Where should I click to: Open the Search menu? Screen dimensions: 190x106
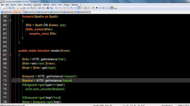(13, 5)
